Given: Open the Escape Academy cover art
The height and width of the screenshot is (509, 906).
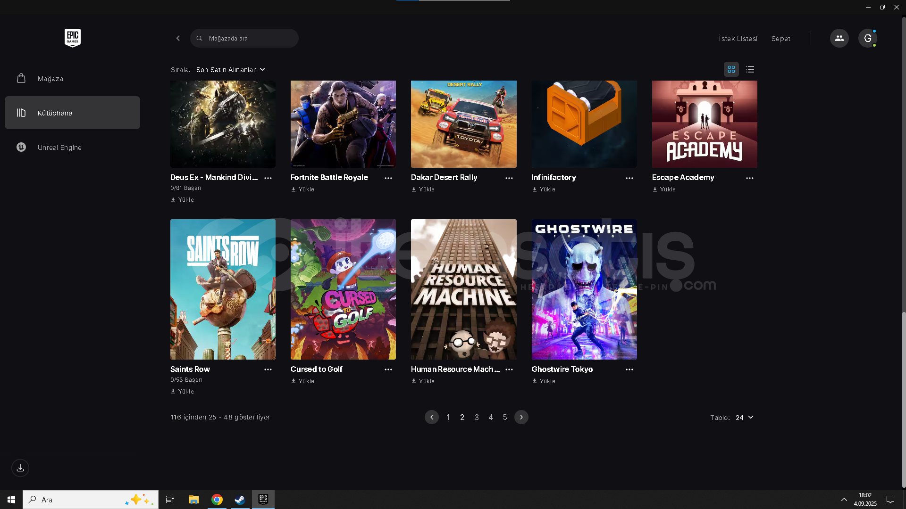Looking at the screenshot, I should click(705, 124).
